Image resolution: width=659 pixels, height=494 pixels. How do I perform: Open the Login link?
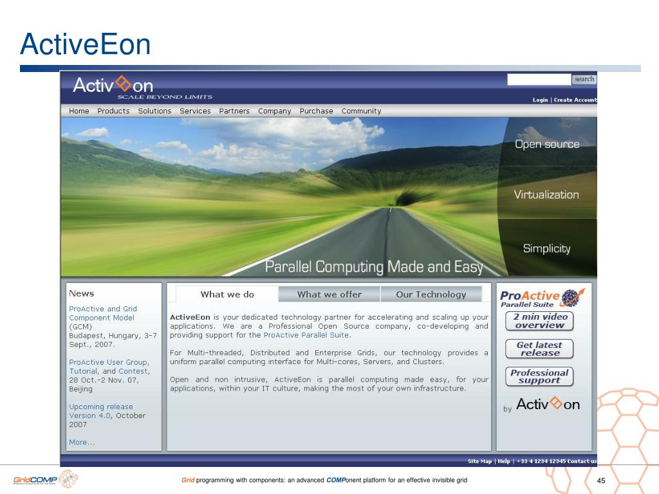click(540, 100)
